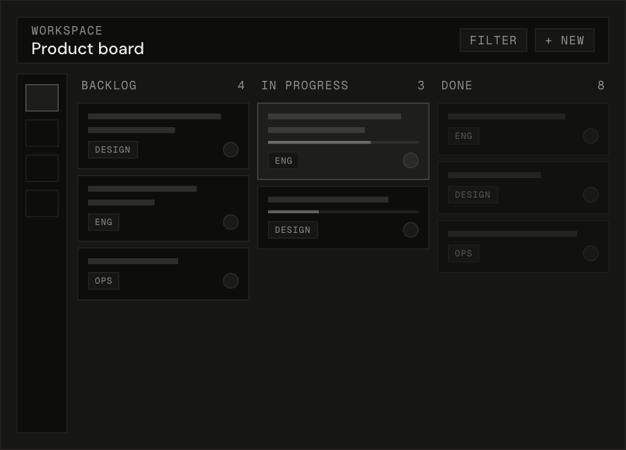Open the fourth sidebar icon
The width and height of the screenshot is (626, 450).
click(42, 203)
